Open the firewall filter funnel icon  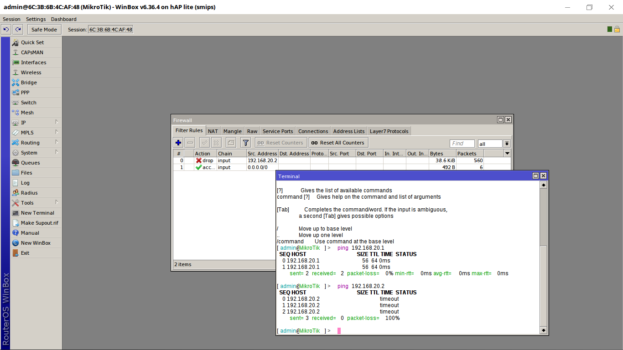(246, 143)
